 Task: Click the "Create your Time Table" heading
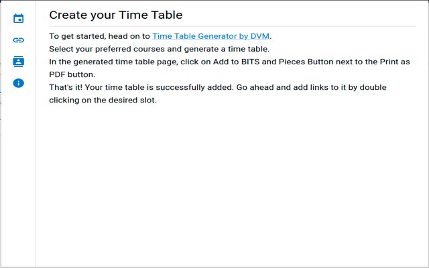115,15
